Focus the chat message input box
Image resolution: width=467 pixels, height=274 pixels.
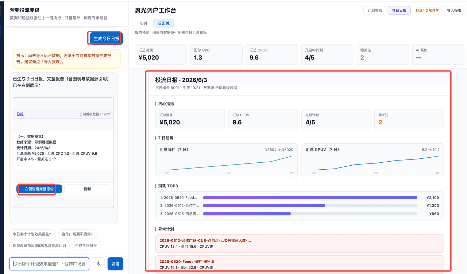(49, 264)
